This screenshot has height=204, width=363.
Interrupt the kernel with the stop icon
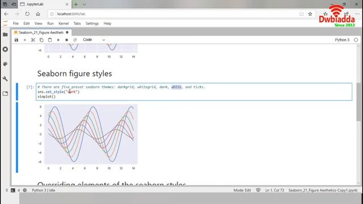pyautogui.click(x=66, y=40)
